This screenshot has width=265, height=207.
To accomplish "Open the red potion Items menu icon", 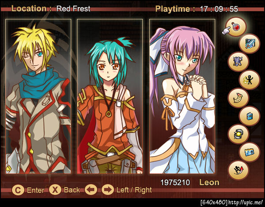I will click(x=236, y=27).
